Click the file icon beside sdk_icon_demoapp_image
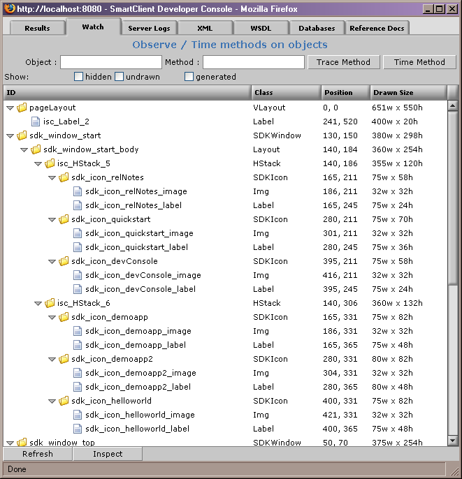This screenshot has height=479, width=462. (78, 331)
